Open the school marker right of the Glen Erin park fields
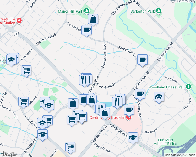Viewport: 196px width, 157px height. coord(49,105)
